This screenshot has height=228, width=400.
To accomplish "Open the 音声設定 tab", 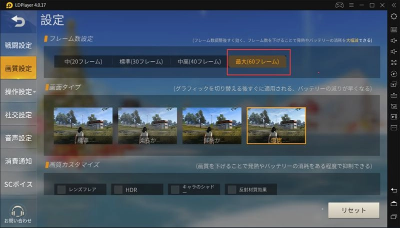I will point(18,138).
